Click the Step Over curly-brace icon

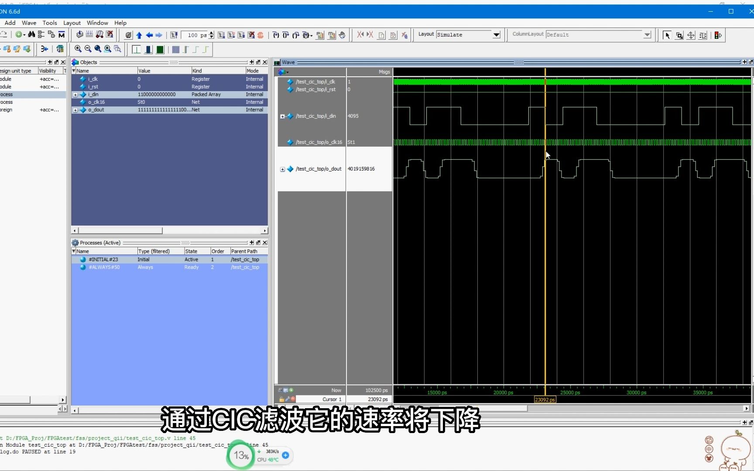[286, 35]
